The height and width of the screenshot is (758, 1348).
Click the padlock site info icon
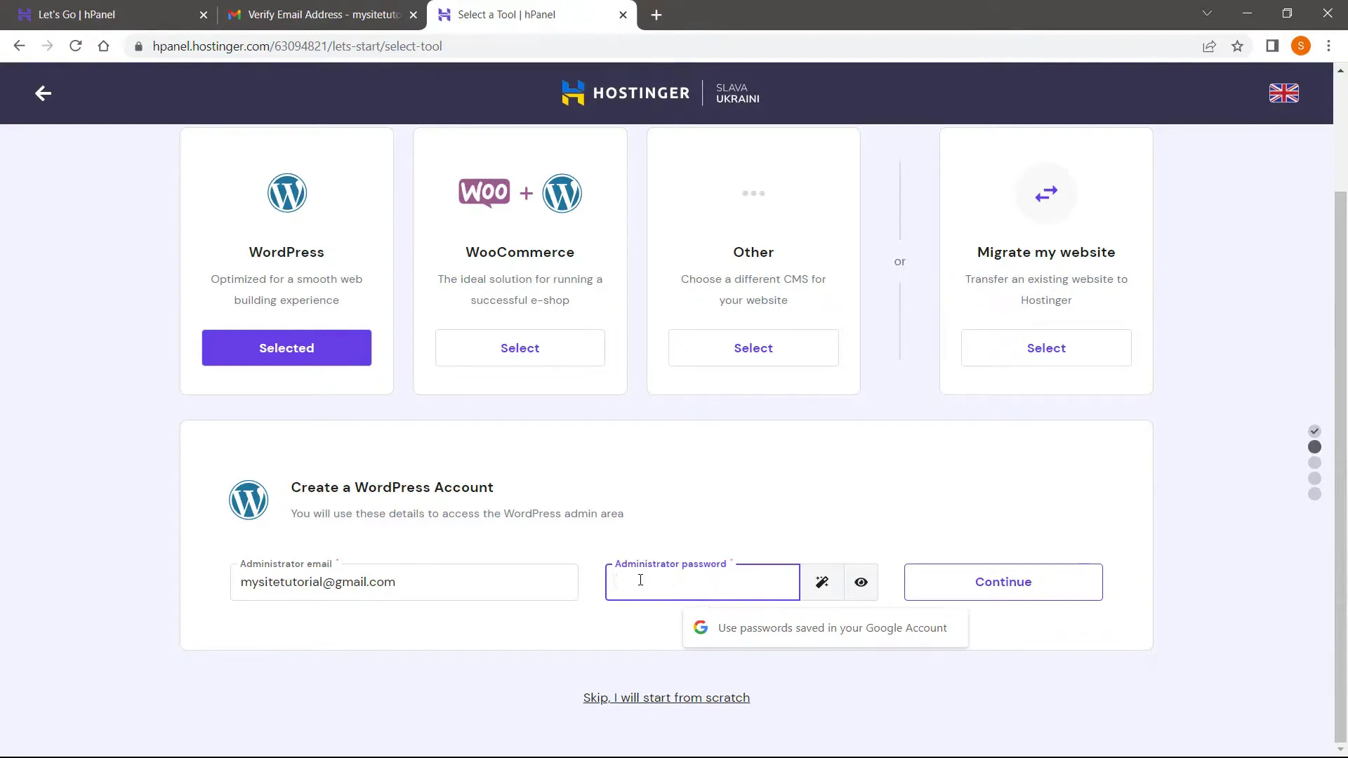click(138, 46)
